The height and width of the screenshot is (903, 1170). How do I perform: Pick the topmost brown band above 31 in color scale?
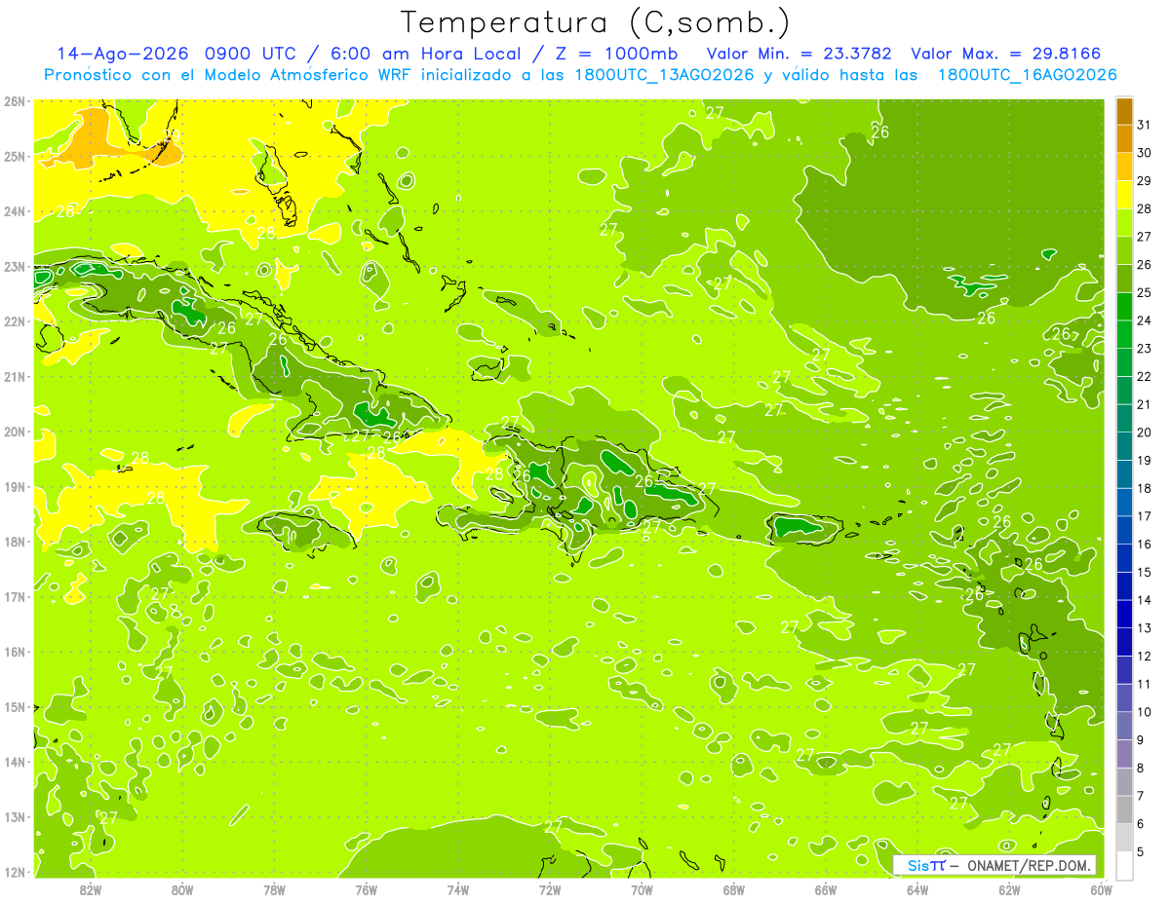pos(1124,111)
